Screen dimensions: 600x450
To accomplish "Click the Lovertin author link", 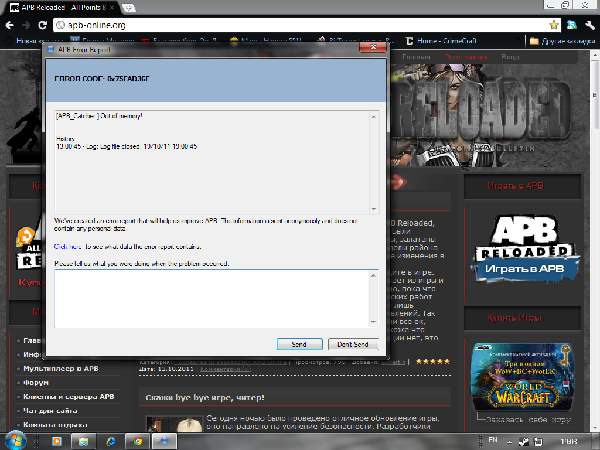I will click(393, 362).
